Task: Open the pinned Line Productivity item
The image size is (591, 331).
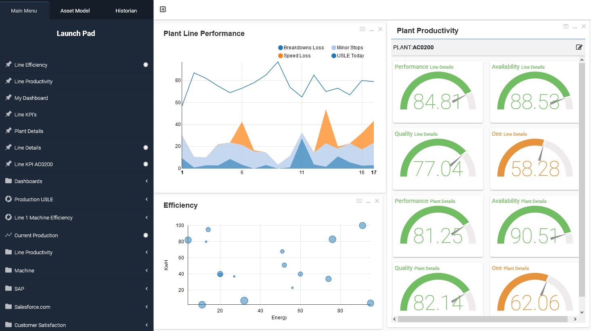Action: 77,81
